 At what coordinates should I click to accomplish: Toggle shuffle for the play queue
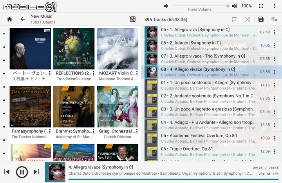tap(248, 19)
